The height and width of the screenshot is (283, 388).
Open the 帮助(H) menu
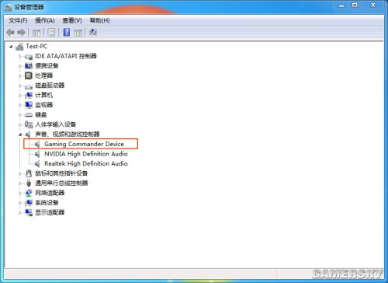[x=99, y=20]
